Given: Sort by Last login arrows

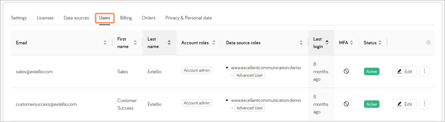Looking at the screenshot, I should (327, 43).
